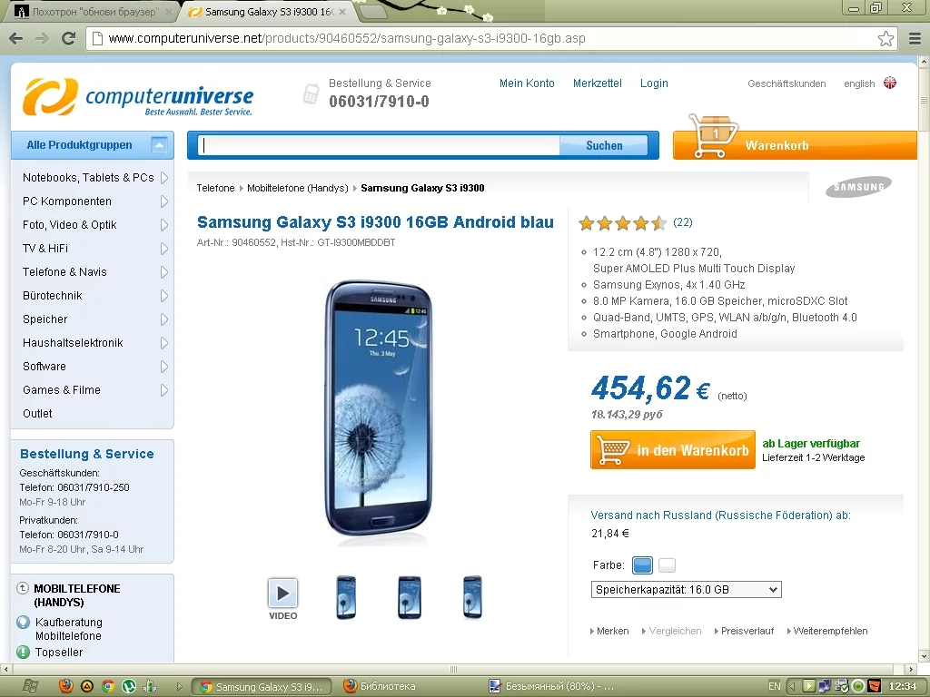Click the star rating icons
This screenshot has width=930, height=697.
623,223
